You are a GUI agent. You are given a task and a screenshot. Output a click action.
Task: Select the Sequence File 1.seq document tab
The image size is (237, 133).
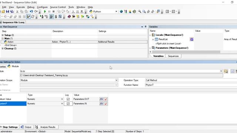click(13, 22)
